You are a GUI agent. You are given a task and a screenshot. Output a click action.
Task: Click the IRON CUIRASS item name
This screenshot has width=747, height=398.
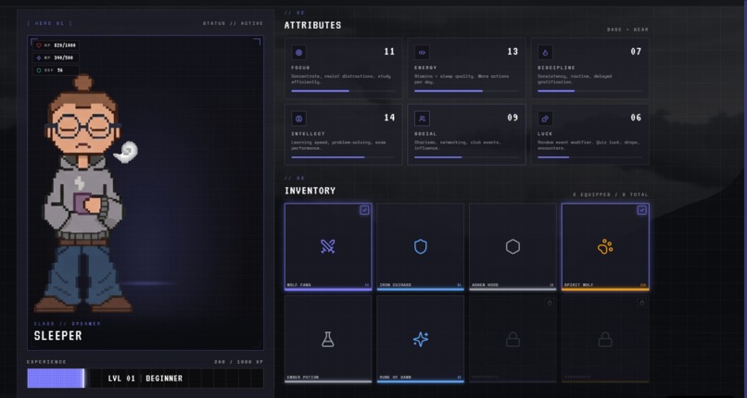point(395,285)
